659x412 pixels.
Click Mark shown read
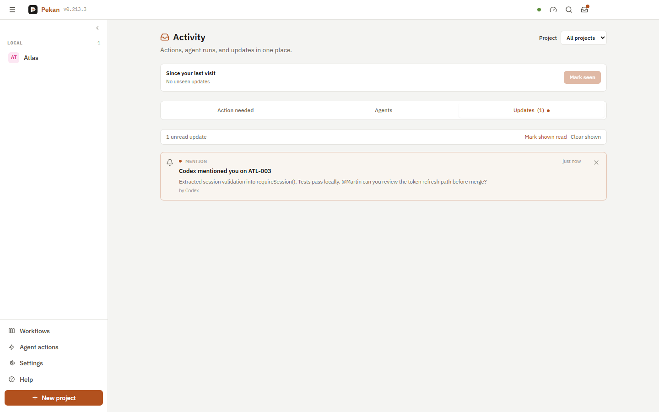pos(546,137)
